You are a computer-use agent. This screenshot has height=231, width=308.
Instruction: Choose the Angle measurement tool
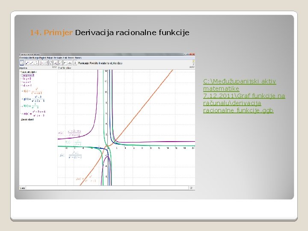[x=56, y=63]
